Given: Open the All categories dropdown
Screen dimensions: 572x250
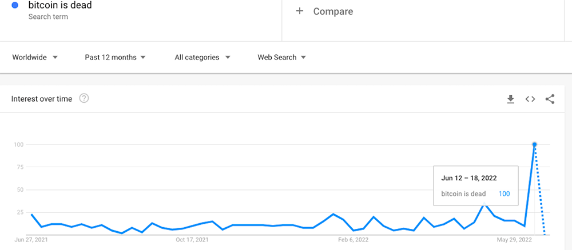Looking at the screenshot, I should [202, 57].
